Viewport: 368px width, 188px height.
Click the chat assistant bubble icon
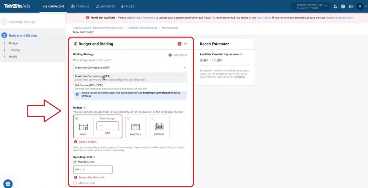8,183
